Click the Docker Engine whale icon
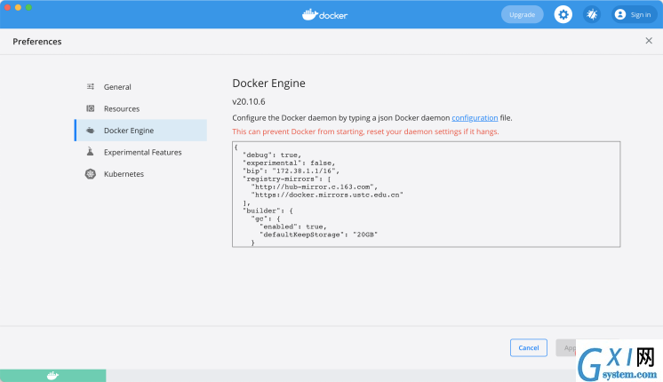 pyautogui.click(x=91, y=131)
